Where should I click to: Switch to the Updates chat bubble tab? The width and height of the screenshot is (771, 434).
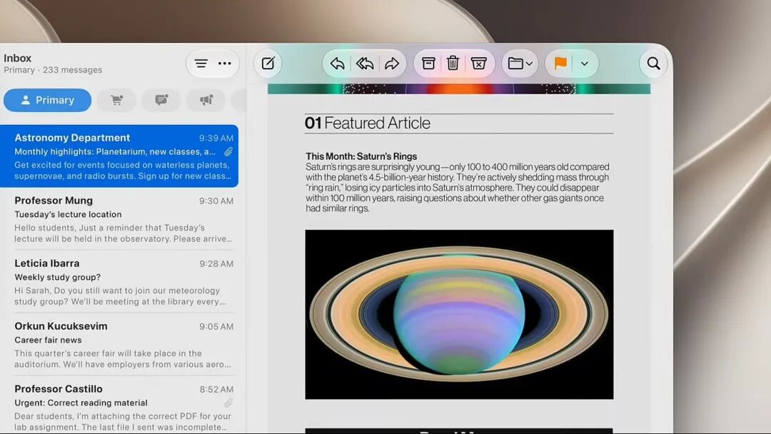click(x=161, y=100)
